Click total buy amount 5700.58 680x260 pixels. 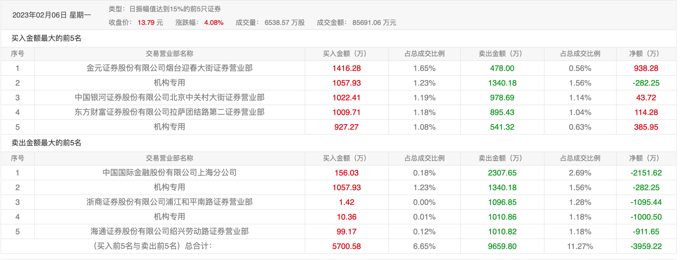click(x=347, y=246)
